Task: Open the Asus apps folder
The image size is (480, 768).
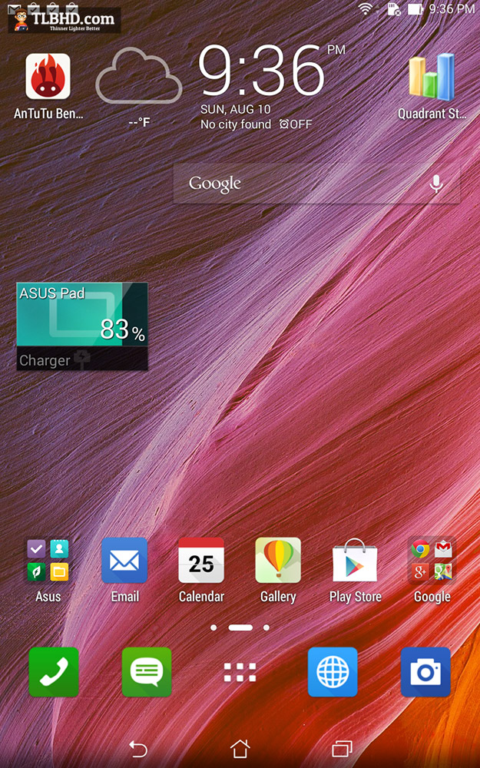Action: click(48, 561)
